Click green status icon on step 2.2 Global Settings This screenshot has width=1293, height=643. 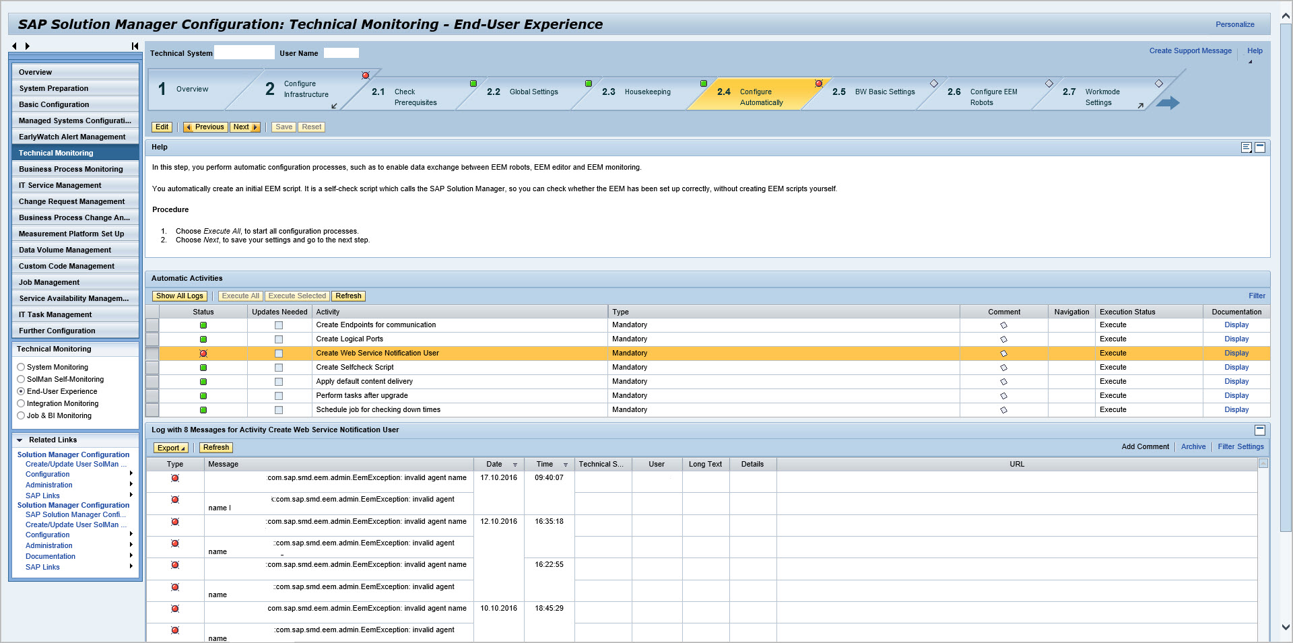tap(588, 83)
